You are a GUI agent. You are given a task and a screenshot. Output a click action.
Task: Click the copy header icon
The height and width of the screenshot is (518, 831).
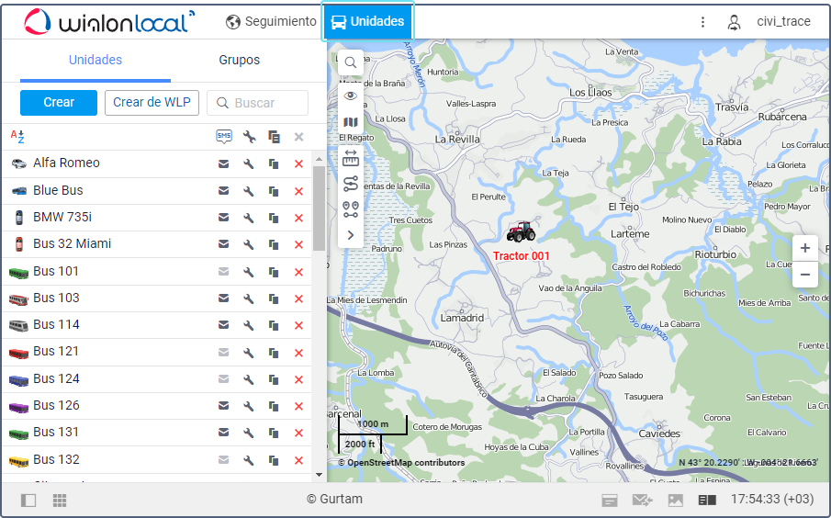(x=274, y=137)
